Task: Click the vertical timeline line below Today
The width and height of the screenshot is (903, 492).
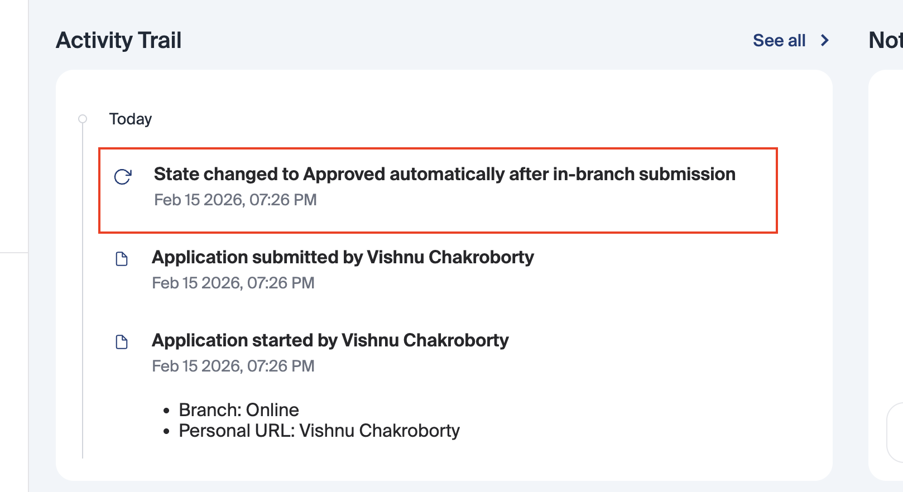Action: tap(83, 290)
